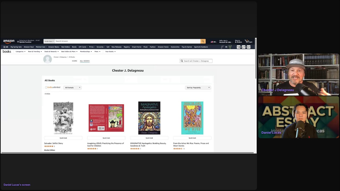This screenshot has height=191, width=340.
Task: Click the countdown timer banner
Action: [244, 47]
